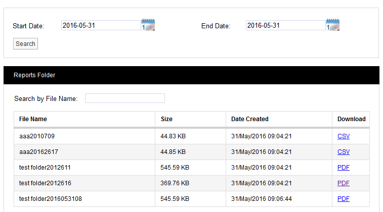
Task: Download PDF for test folder2016053108
Action: (344, 199)
